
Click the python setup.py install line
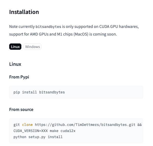click(38, 137)
